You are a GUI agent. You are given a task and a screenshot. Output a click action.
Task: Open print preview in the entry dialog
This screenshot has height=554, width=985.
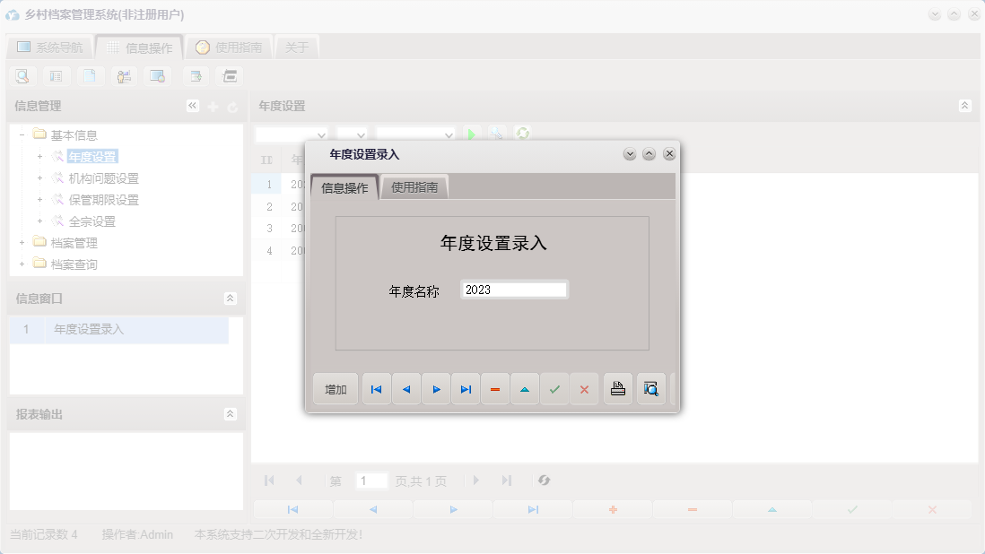click(x=649, y=387)
